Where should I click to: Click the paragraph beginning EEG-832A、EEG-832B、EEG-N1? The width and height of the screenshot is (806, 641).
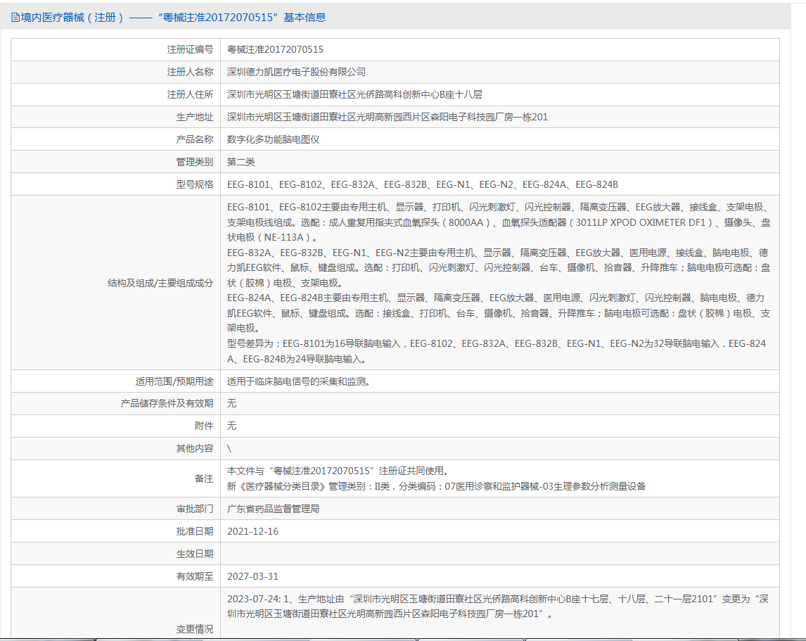point(499,267)
